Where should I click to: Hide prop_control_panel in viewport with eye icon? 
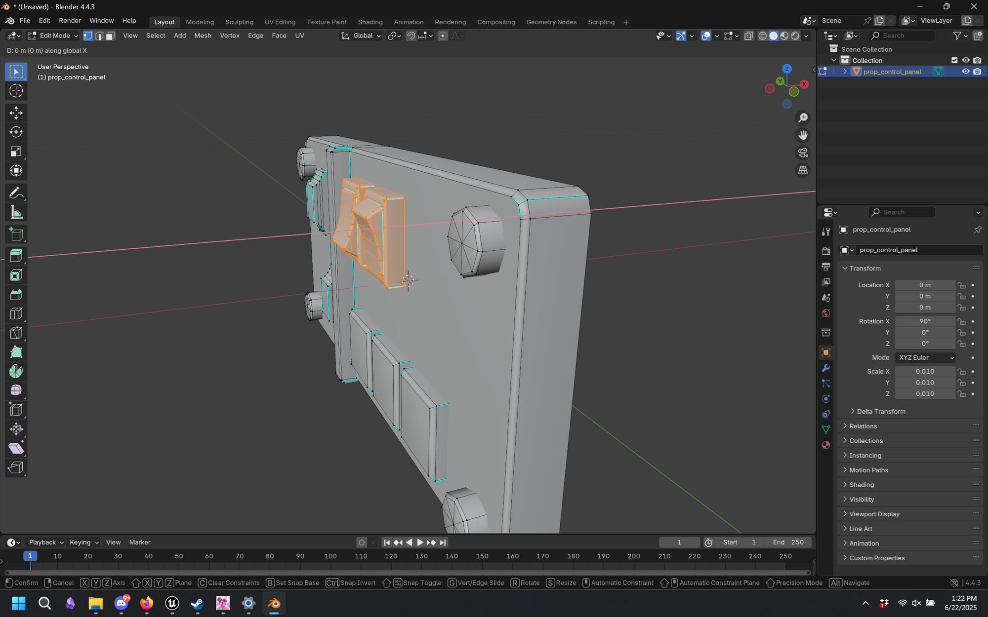(x=965, y=72)
